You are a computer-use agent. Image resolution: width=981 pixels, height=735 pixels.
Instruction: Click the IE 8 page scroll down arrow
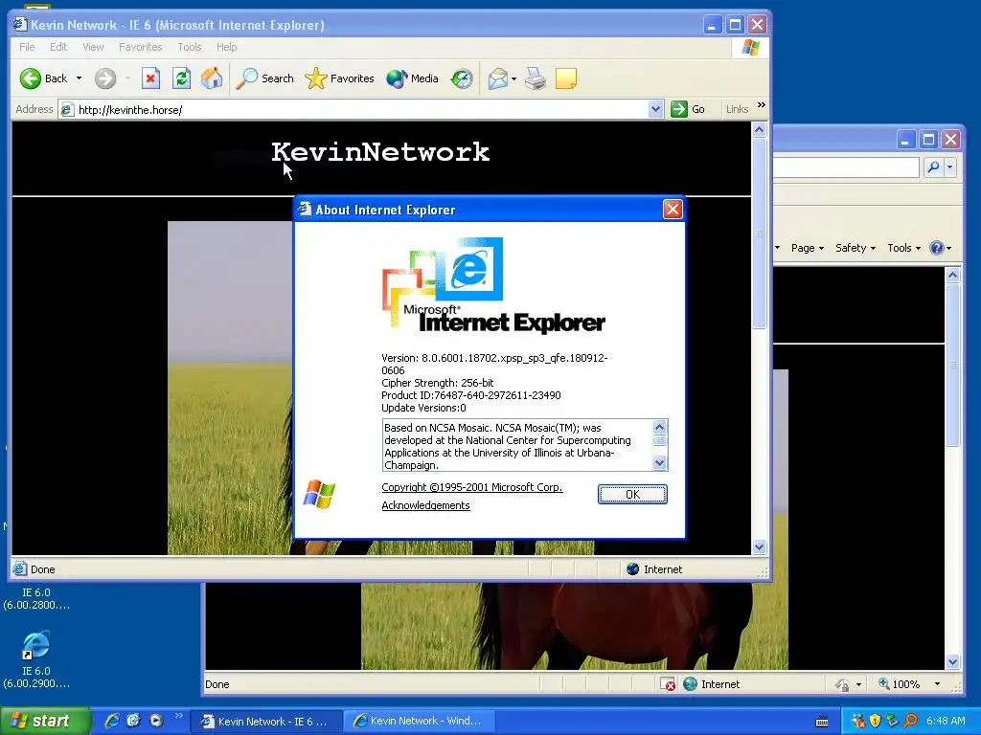coord(952,662)
